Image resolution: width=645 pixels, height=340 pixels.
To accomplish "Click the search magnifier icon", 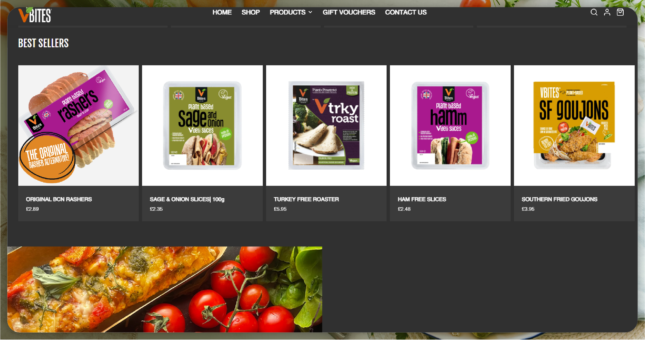I will pos(594,12).
